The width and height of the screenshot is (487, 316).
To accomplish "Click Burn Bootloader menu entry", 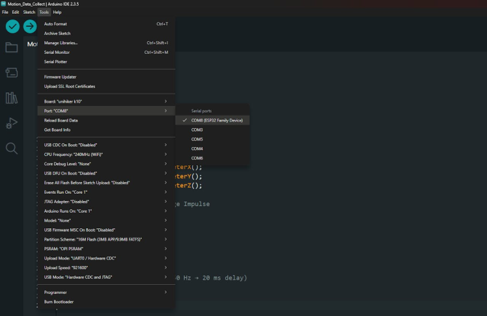I will pyautogui.click(x=59, y=302).
